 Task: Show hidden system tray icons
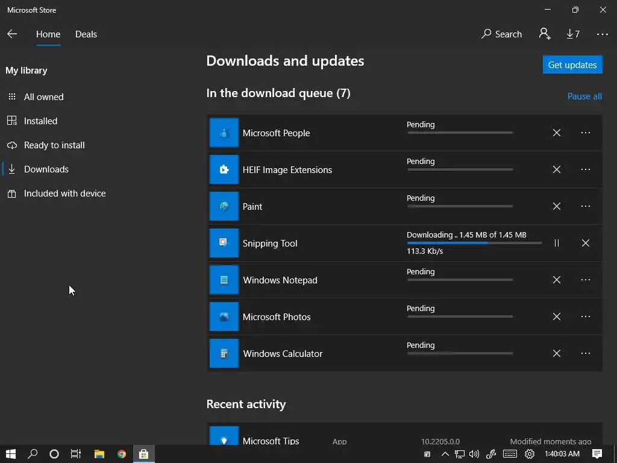pos(445,454)
